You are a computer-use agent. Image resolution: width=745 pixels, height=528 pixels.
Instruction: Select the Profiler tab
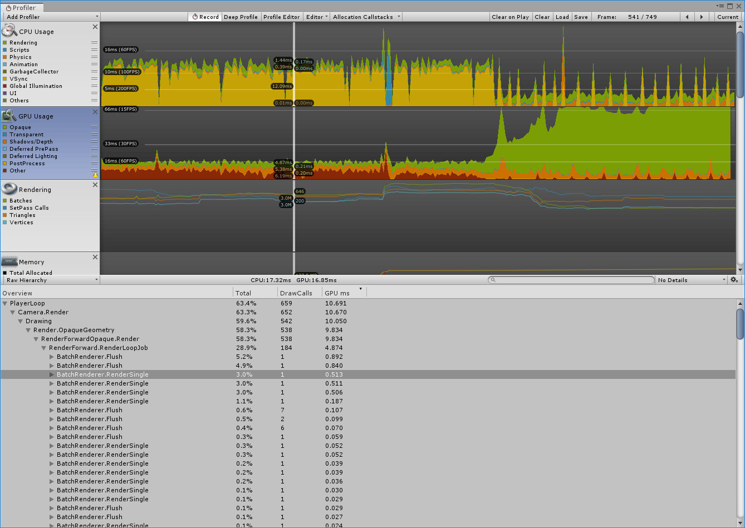point(22,8)
